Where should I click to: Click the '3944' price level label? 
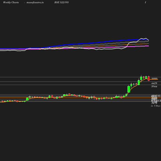(154, 86)
